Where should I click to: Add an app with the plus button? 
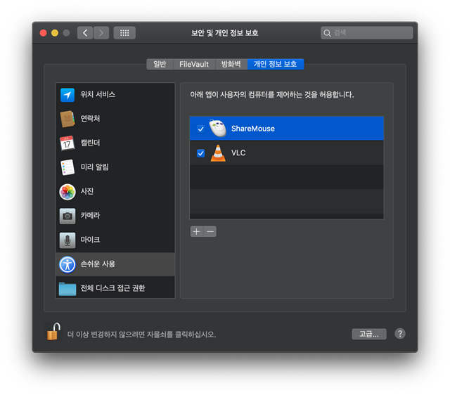197,231
